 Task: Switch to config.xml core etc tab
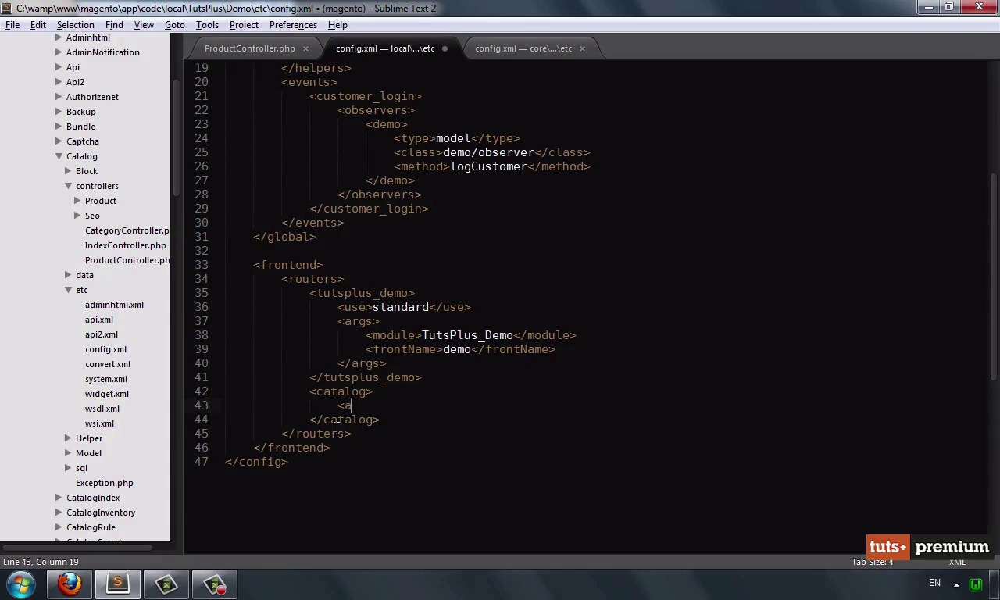pos(523,48)
